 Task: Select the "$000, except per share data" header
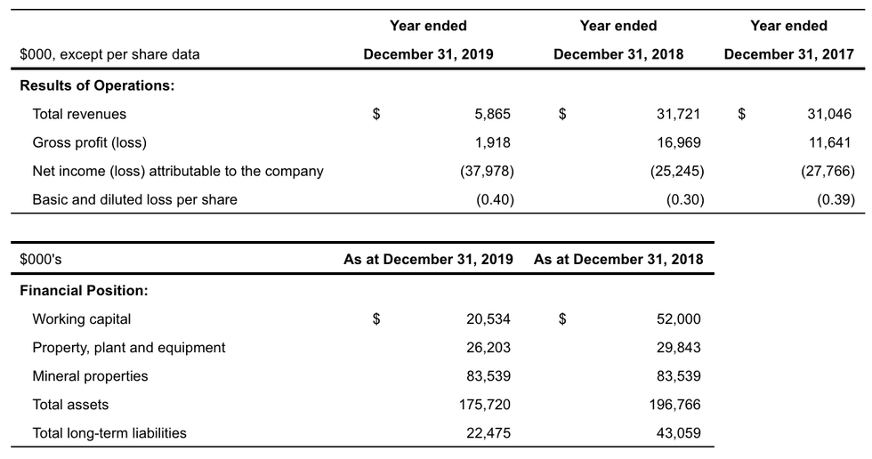point(109,54)
